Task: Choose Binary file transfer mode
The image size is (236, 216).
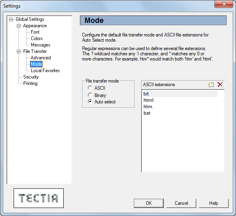Action: [x=90, y=95]
